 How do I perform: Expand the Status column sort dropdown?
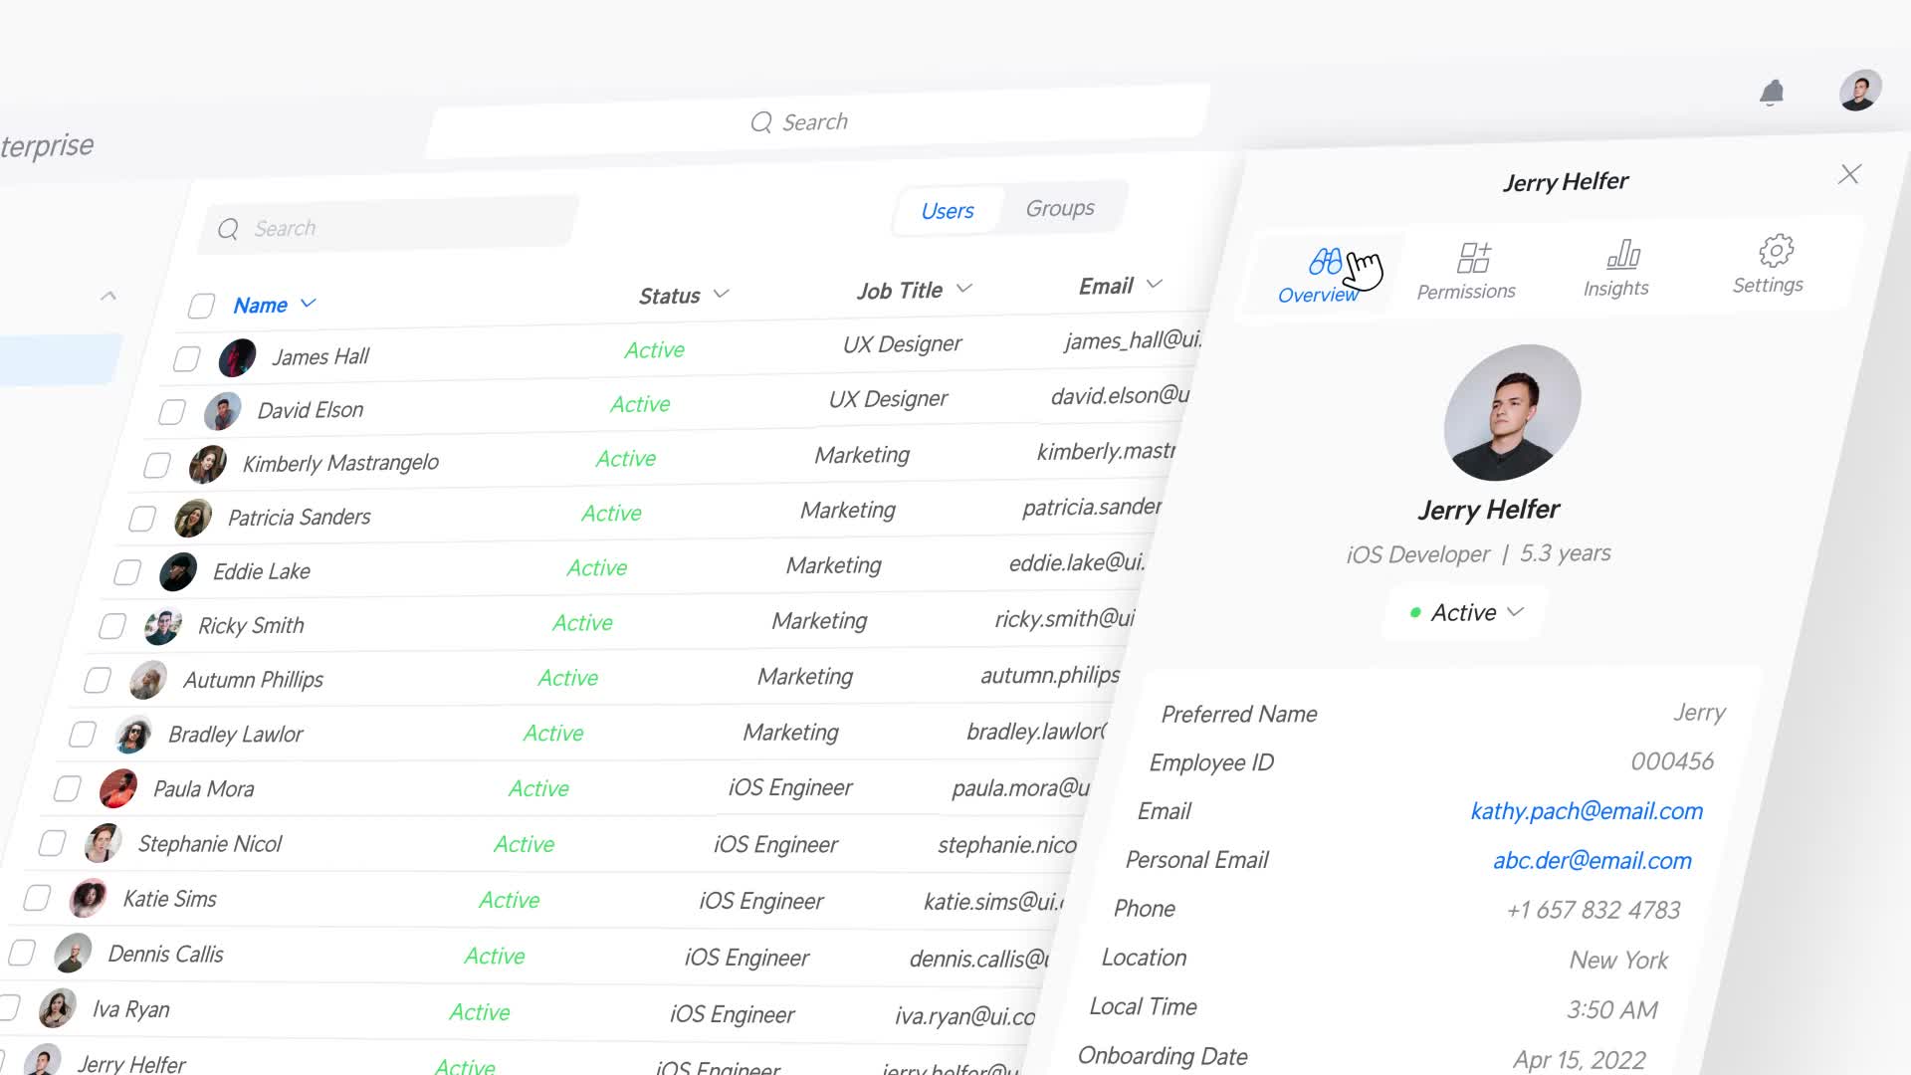tap(722, 294)
